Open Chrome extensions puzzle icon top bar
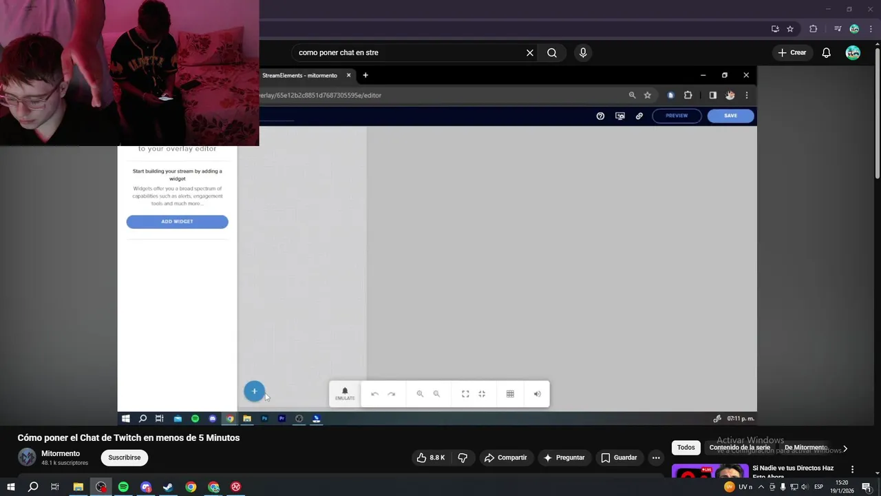Image resolution: width=881 pixels, height=496 pixels. 813,29
